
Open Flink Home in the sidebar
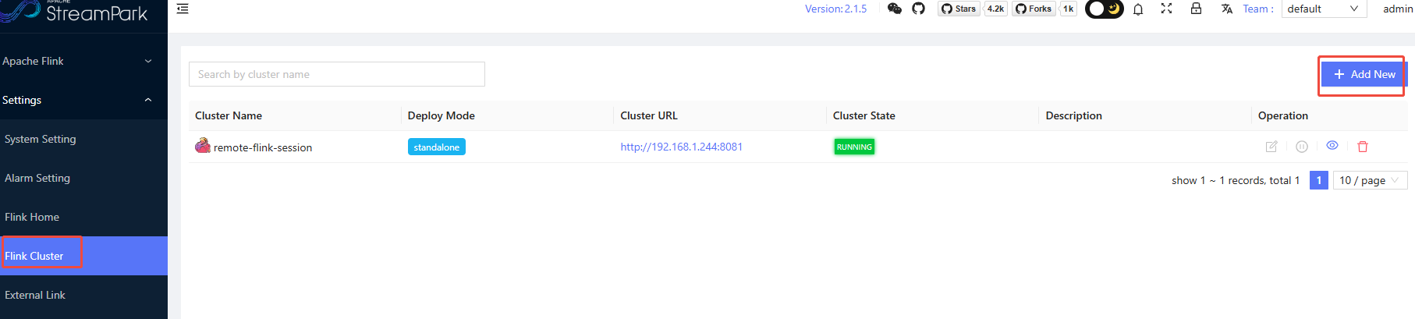[x=83, y=217]
